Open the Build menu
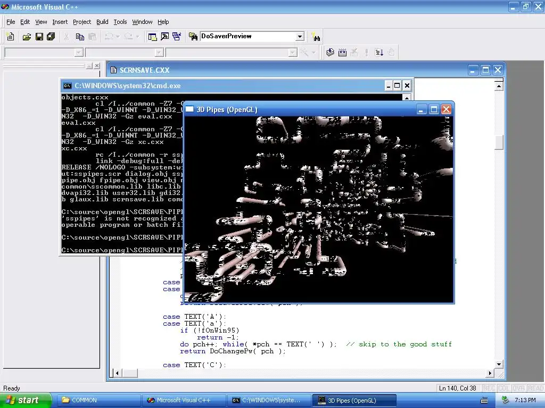 coord(102,22)
